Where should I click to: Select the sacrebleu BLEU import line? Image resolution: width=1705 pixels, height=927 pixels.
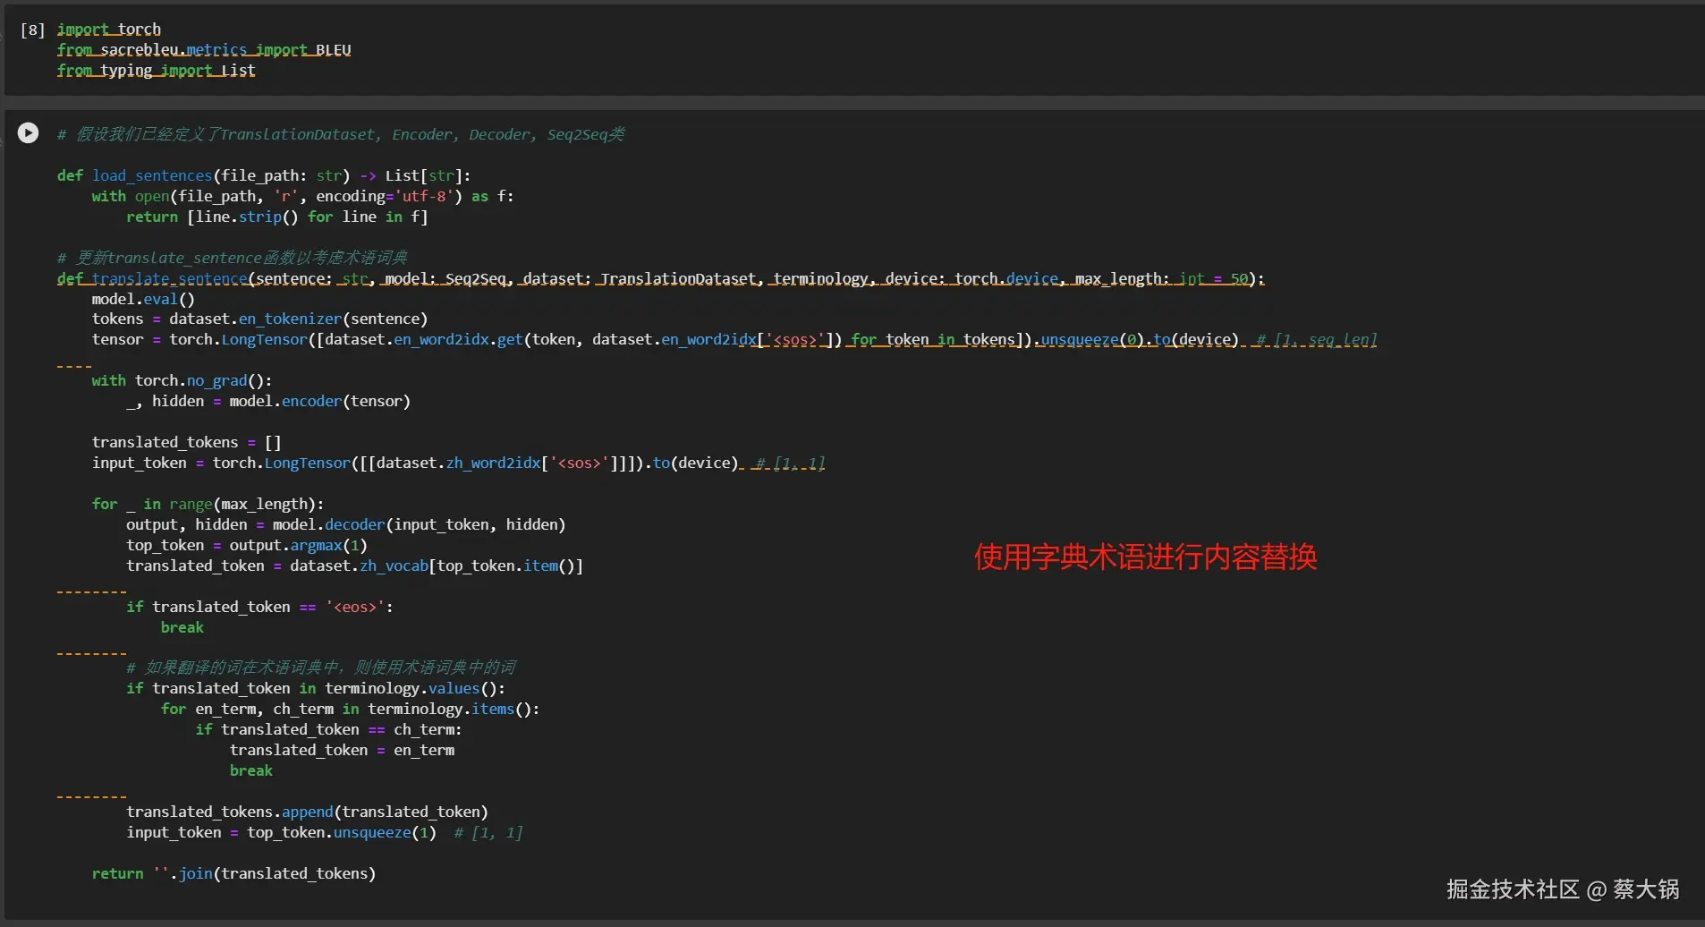pos(204,49)
